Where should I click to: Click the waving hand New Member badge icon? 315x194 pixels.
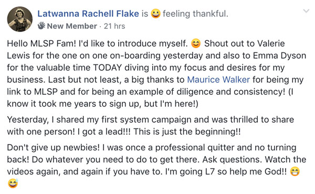[41, 26]
